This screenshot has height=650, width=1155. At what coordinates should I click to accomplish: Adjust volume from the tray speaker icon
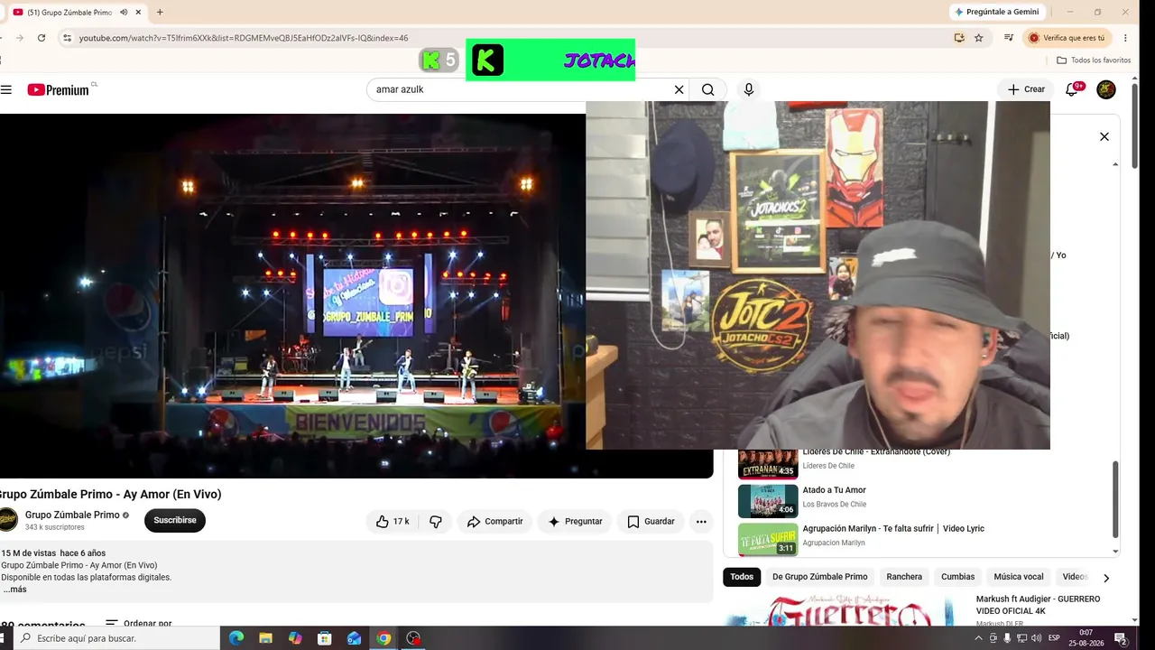click(1037, 638)
